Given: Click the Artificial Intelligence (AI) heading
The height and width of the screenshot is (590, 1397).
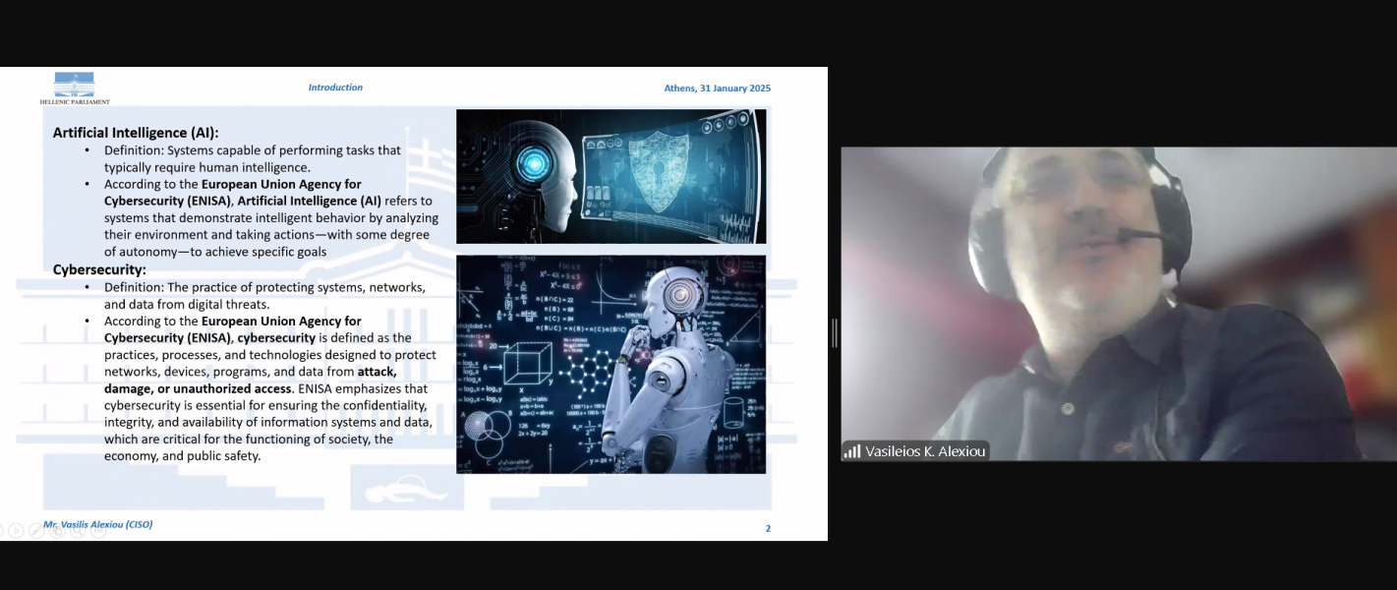Looking at the screenshot, I should pyautogui.click(x=136, y=133).
